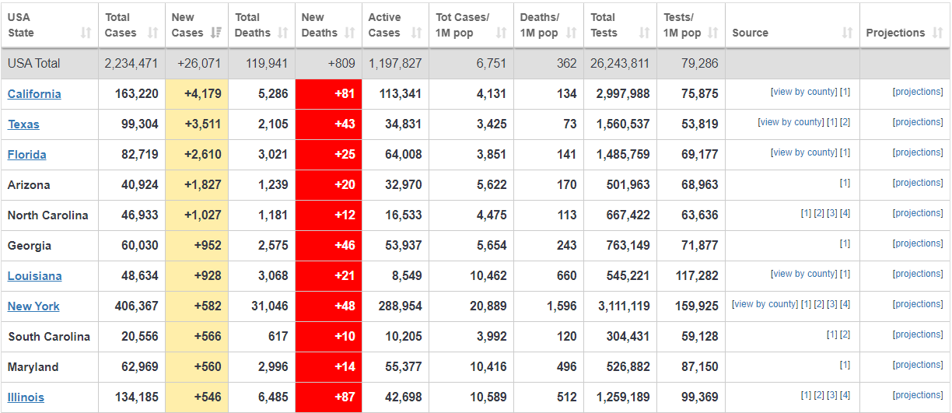Select Illinois new deaths cell +87
Viewport: 952px width, 413px height.
(x=328, y=397)
